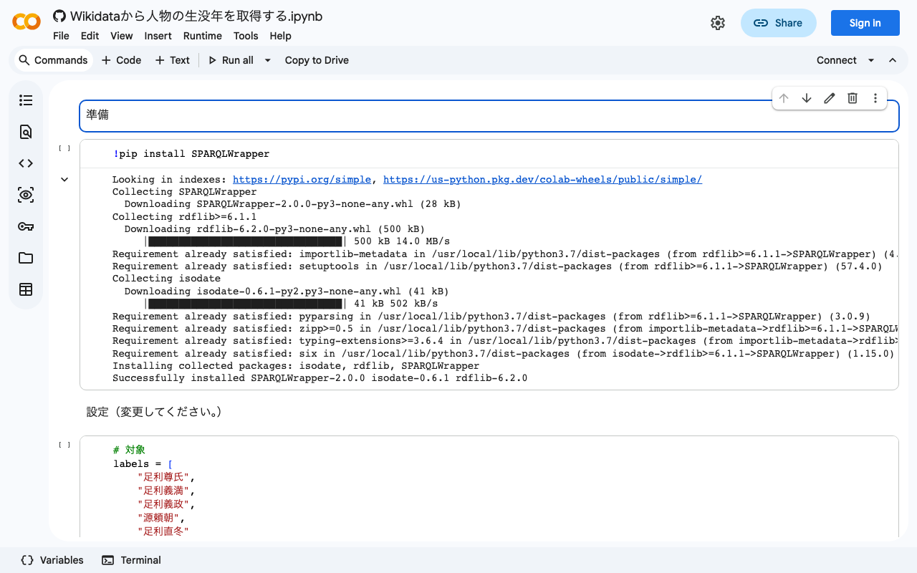Viewport: 917px width, 573px height.
Task: Open the Terminal from the status bar
Action: [x=131, y=559]
